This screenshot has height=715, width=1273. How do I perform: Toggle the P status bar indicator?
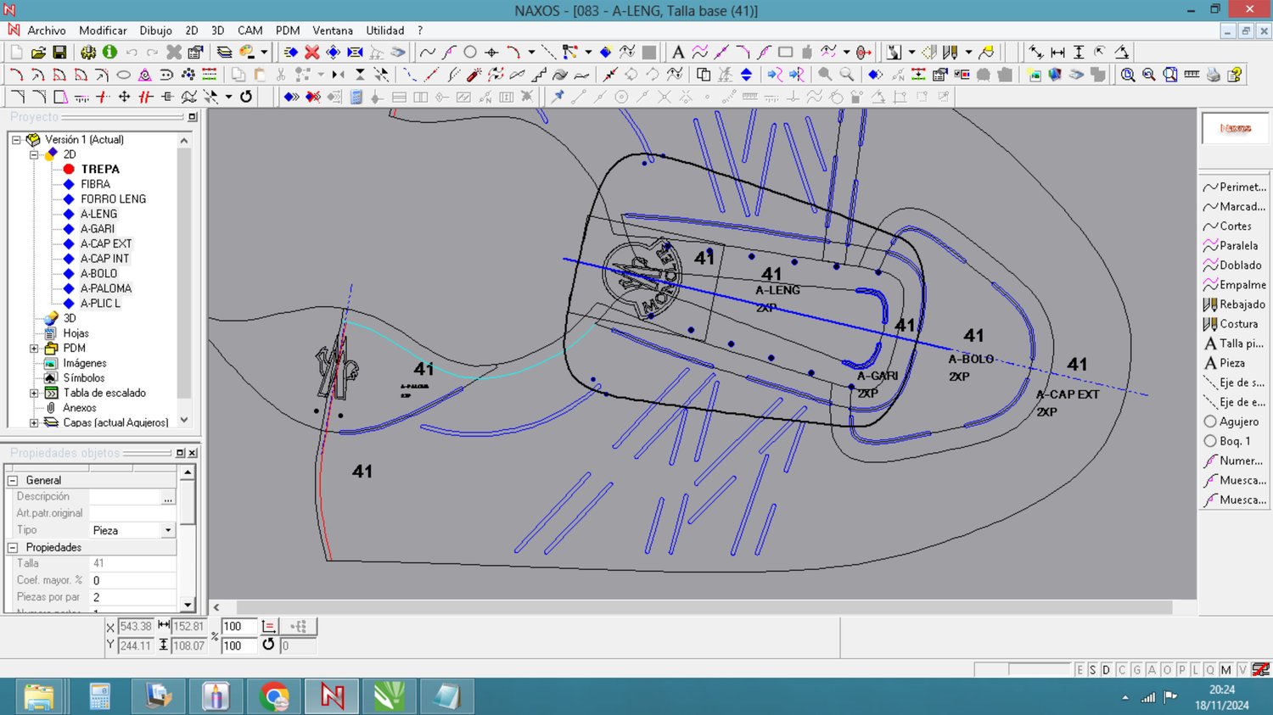click(x=1181, y=670)
